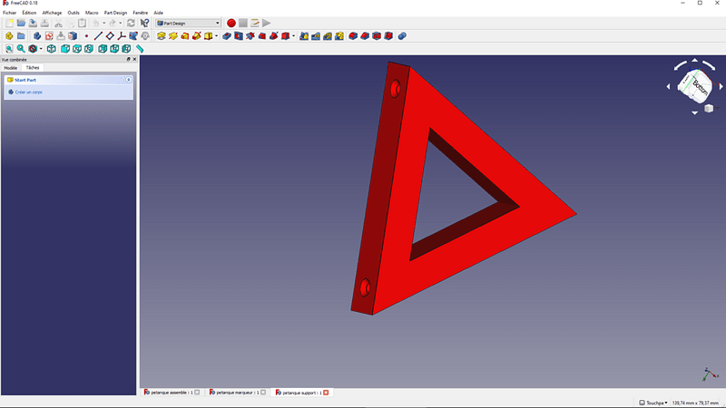Screen dimensions: 726x408
Task: Switch to top view
Action: (x=77, y=49)
